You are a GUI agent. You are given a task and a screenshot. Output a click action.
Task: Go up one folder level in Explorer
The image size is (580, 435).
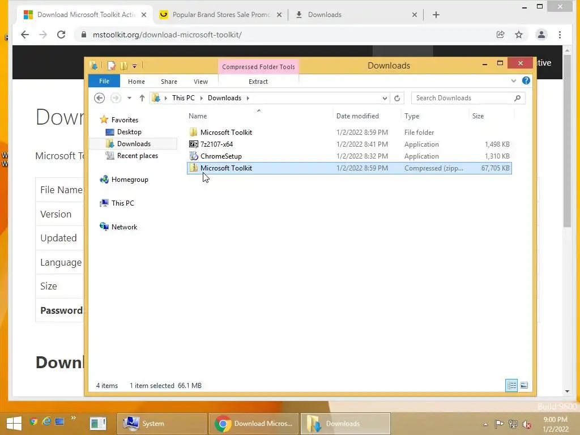(142, 98)
